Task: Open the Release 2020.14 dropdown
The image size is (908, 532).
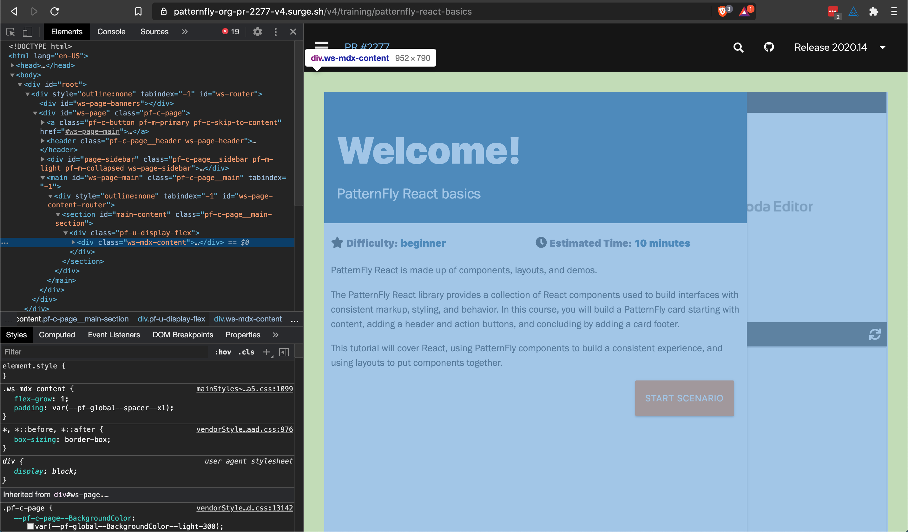Action: tap(839, 47)
